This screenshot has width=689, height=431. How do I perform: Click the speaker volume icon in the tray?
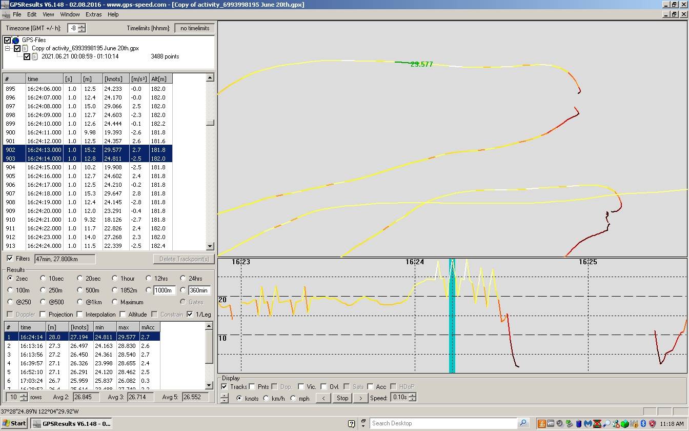coord(559,423)
